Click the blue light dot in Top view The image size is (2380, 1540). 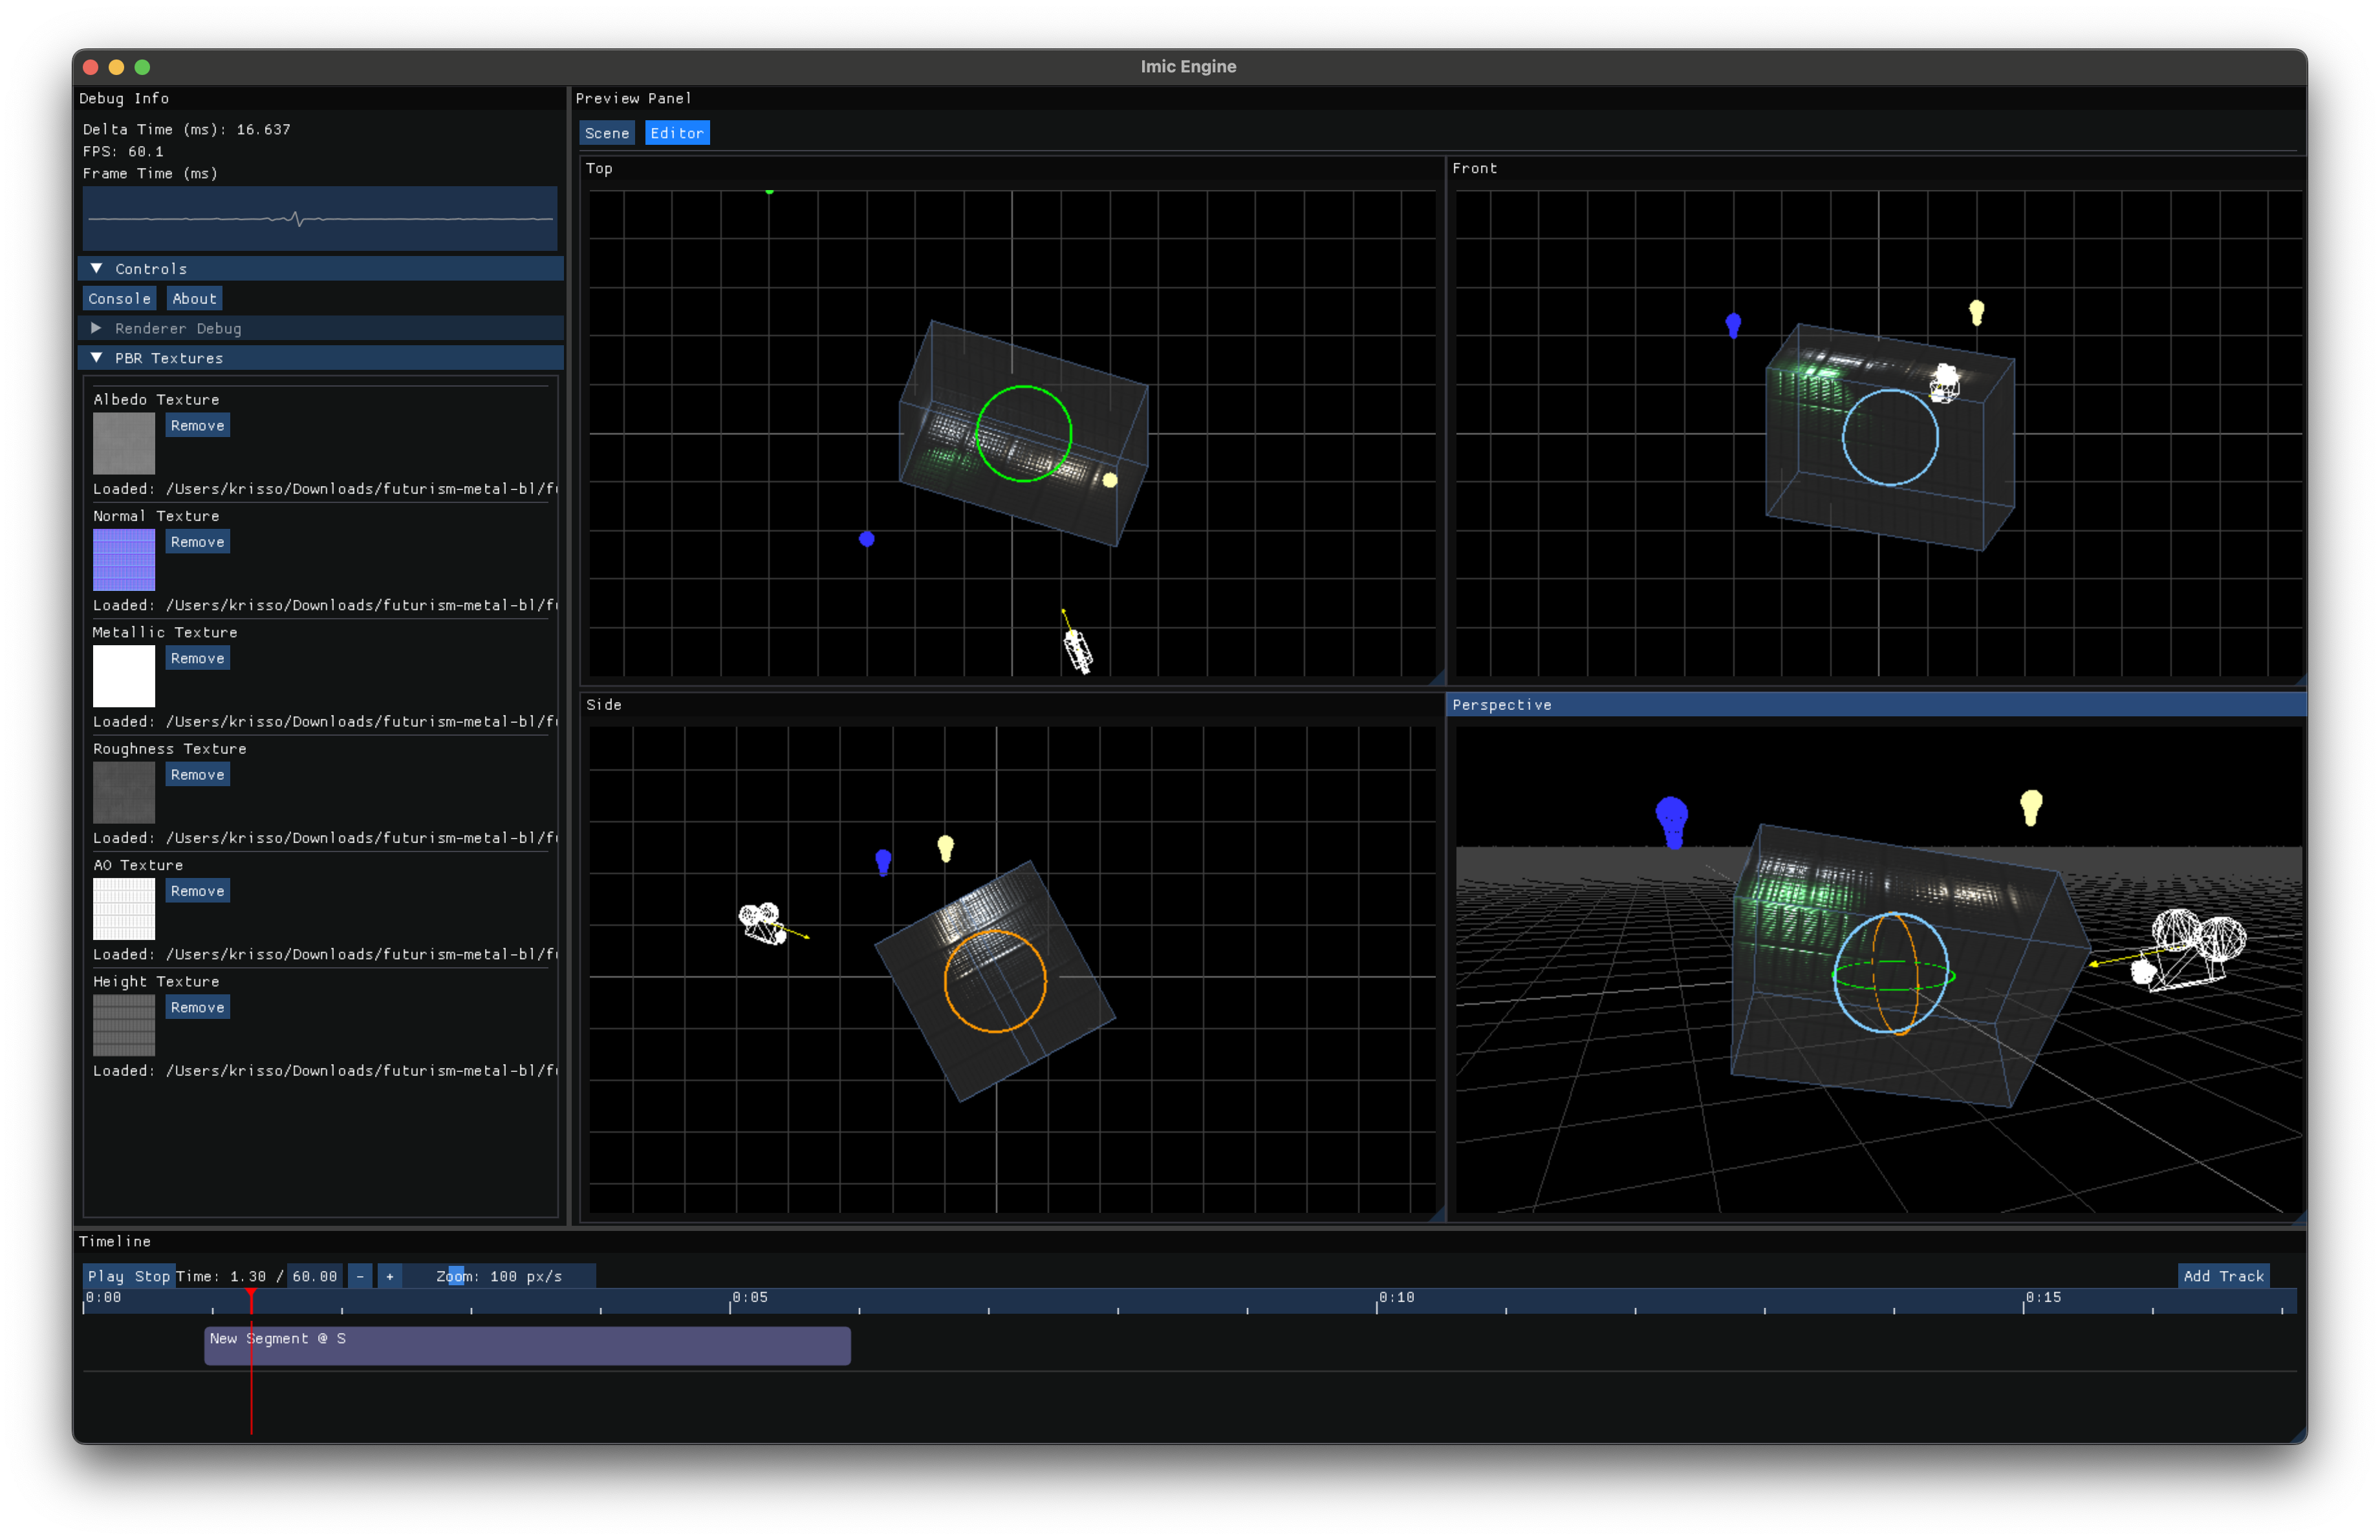(867, 539)
